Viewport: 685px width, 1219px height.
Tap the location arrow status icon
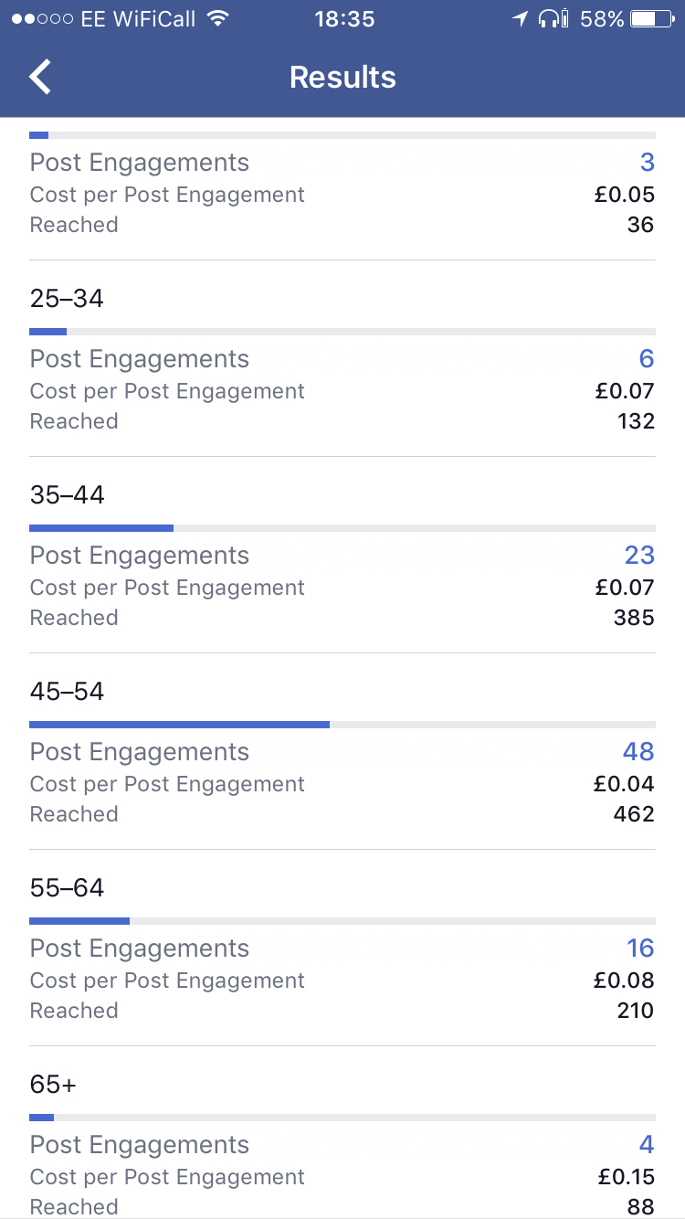[x=520, y=18]
